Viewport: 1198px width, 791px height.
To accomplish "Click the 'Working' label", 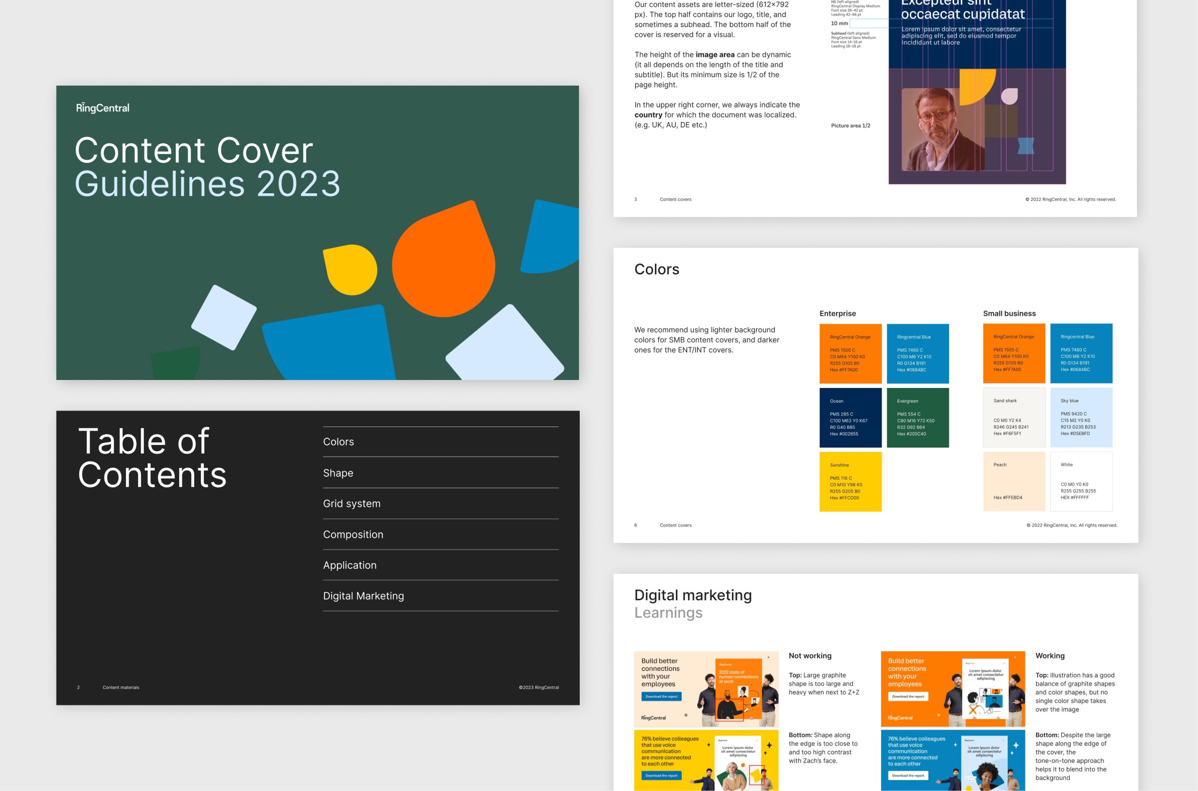I will point(1050,656).
